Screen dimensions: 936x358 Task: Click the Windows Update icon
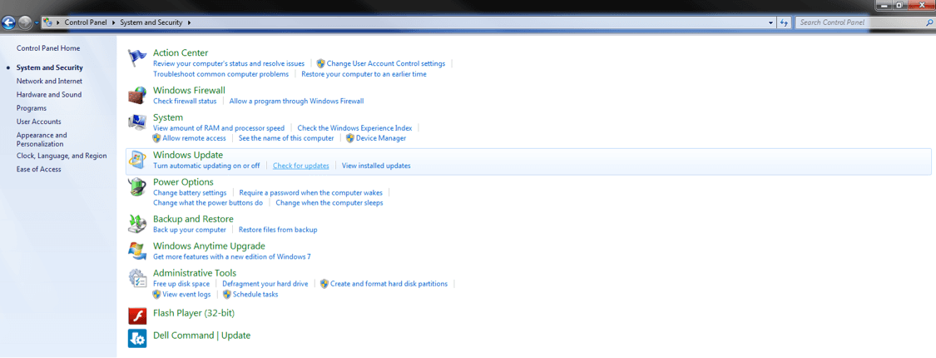tap(137, 160)
